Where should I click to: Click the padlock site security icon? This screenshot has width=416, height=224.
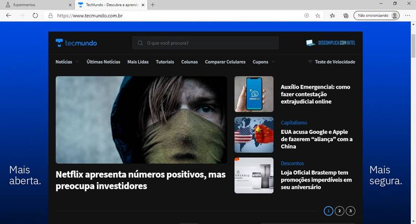50,16
